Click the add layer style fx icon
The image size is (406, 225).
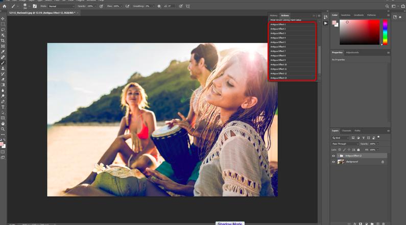[355, 223]
